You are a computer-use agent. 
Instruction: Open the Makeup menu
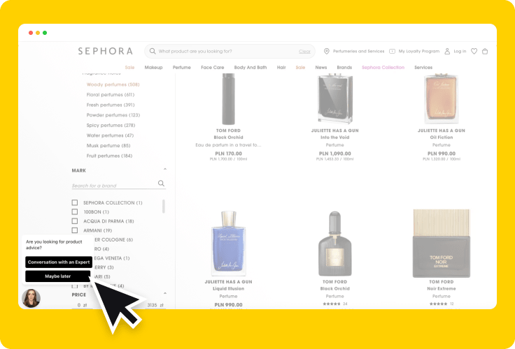(x=153, y=68)
